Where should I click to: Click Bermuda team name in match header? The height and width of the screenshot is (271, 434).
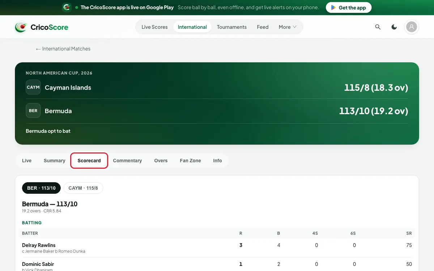pos(58,111)
